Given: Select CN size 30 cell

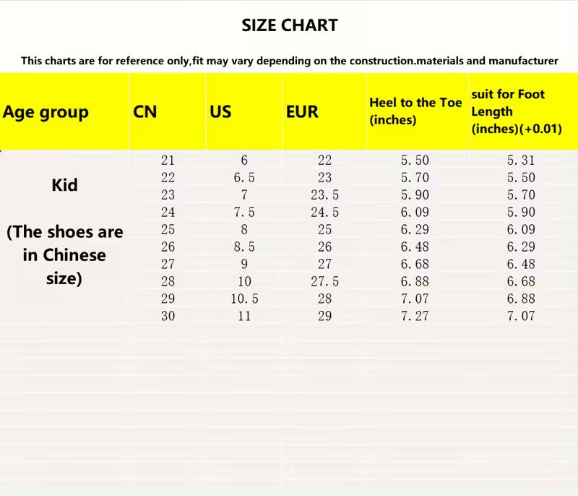Looking at the screenshot, I should [x=168, y=316].
